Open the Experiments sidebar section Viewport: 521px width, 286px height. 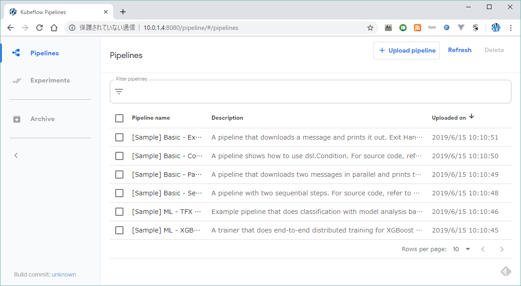tap(50, 80)
